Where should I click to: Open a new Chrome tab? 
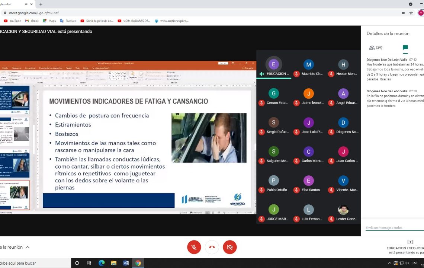click(41, 4)
